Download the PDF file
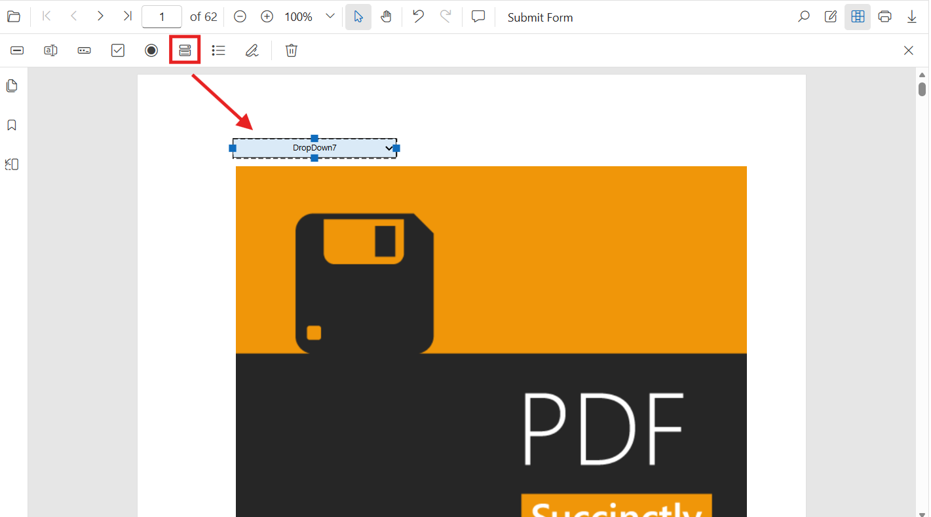This screenshot has height=517, width=931. click(x=912, y=17)
